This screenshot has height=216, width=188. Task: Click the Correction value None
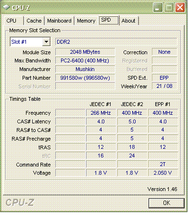[164, 52]
